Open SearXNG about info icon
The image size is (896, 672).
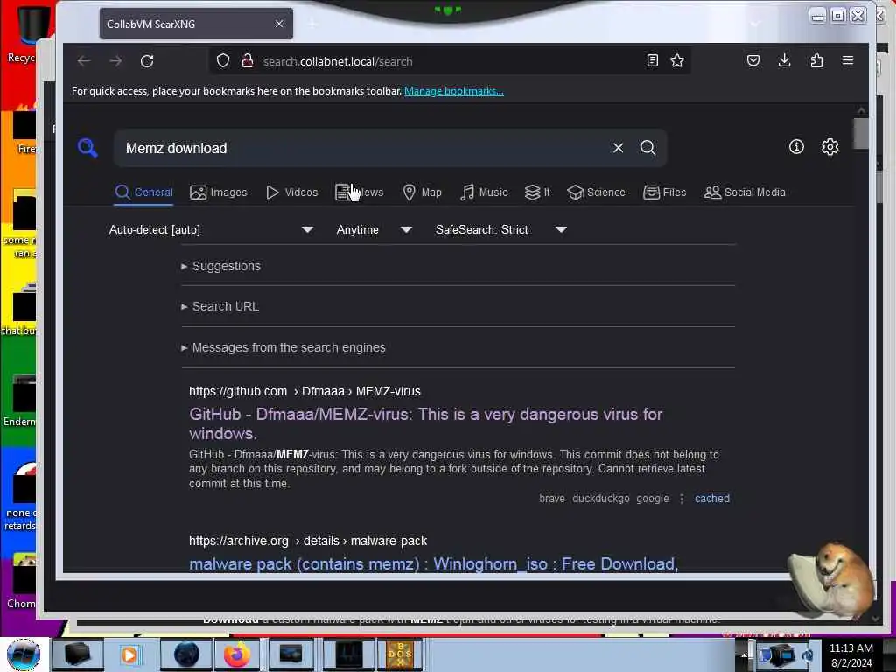point(796,147)
